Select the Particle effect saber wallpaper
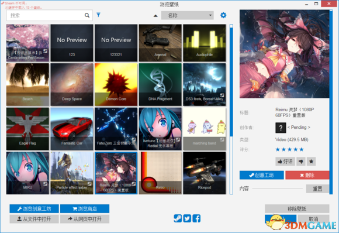 pos(72,173)
